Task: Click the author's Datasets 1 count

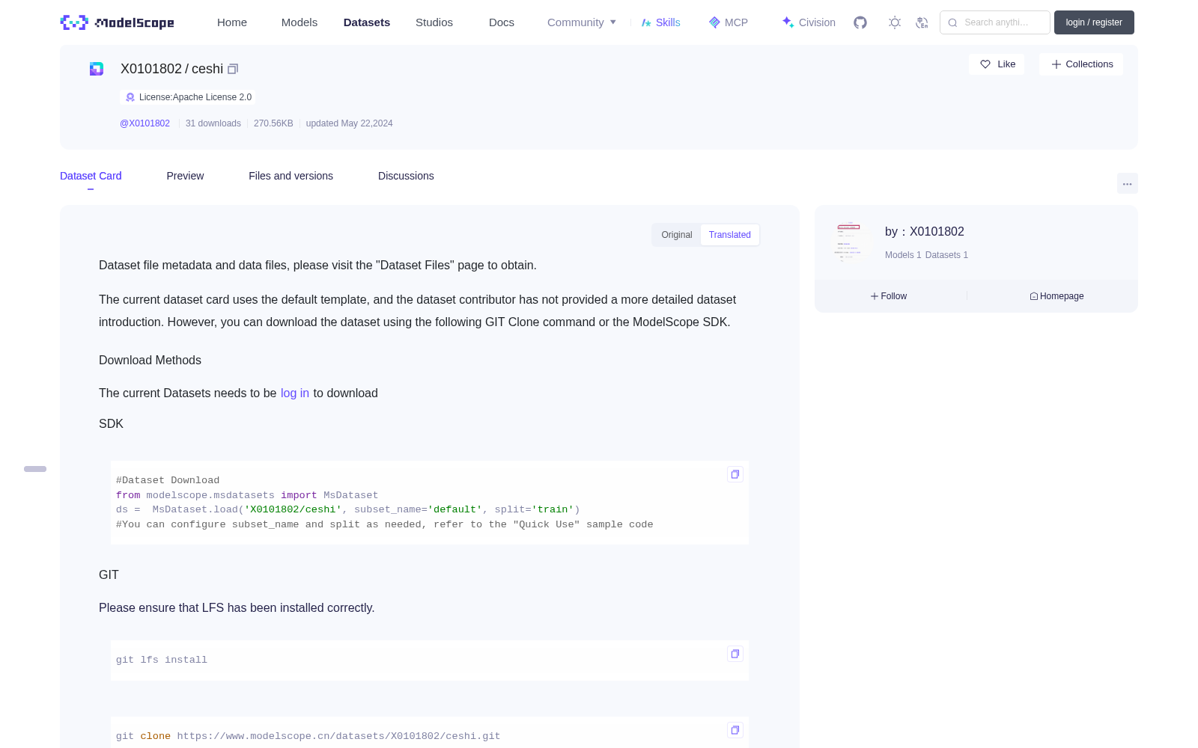Action: [946, 255]
